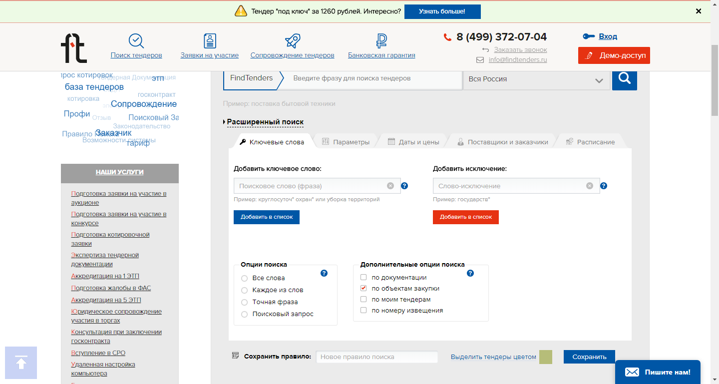Click the база тендеров tag in the cloud

pyautogui.click(x=94, y=87)
